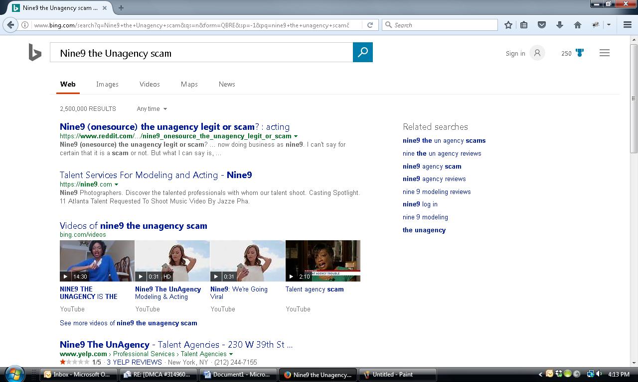638x382 pixels.
Task: Go to the Firefox Home page icon
Action: [577, 25]
